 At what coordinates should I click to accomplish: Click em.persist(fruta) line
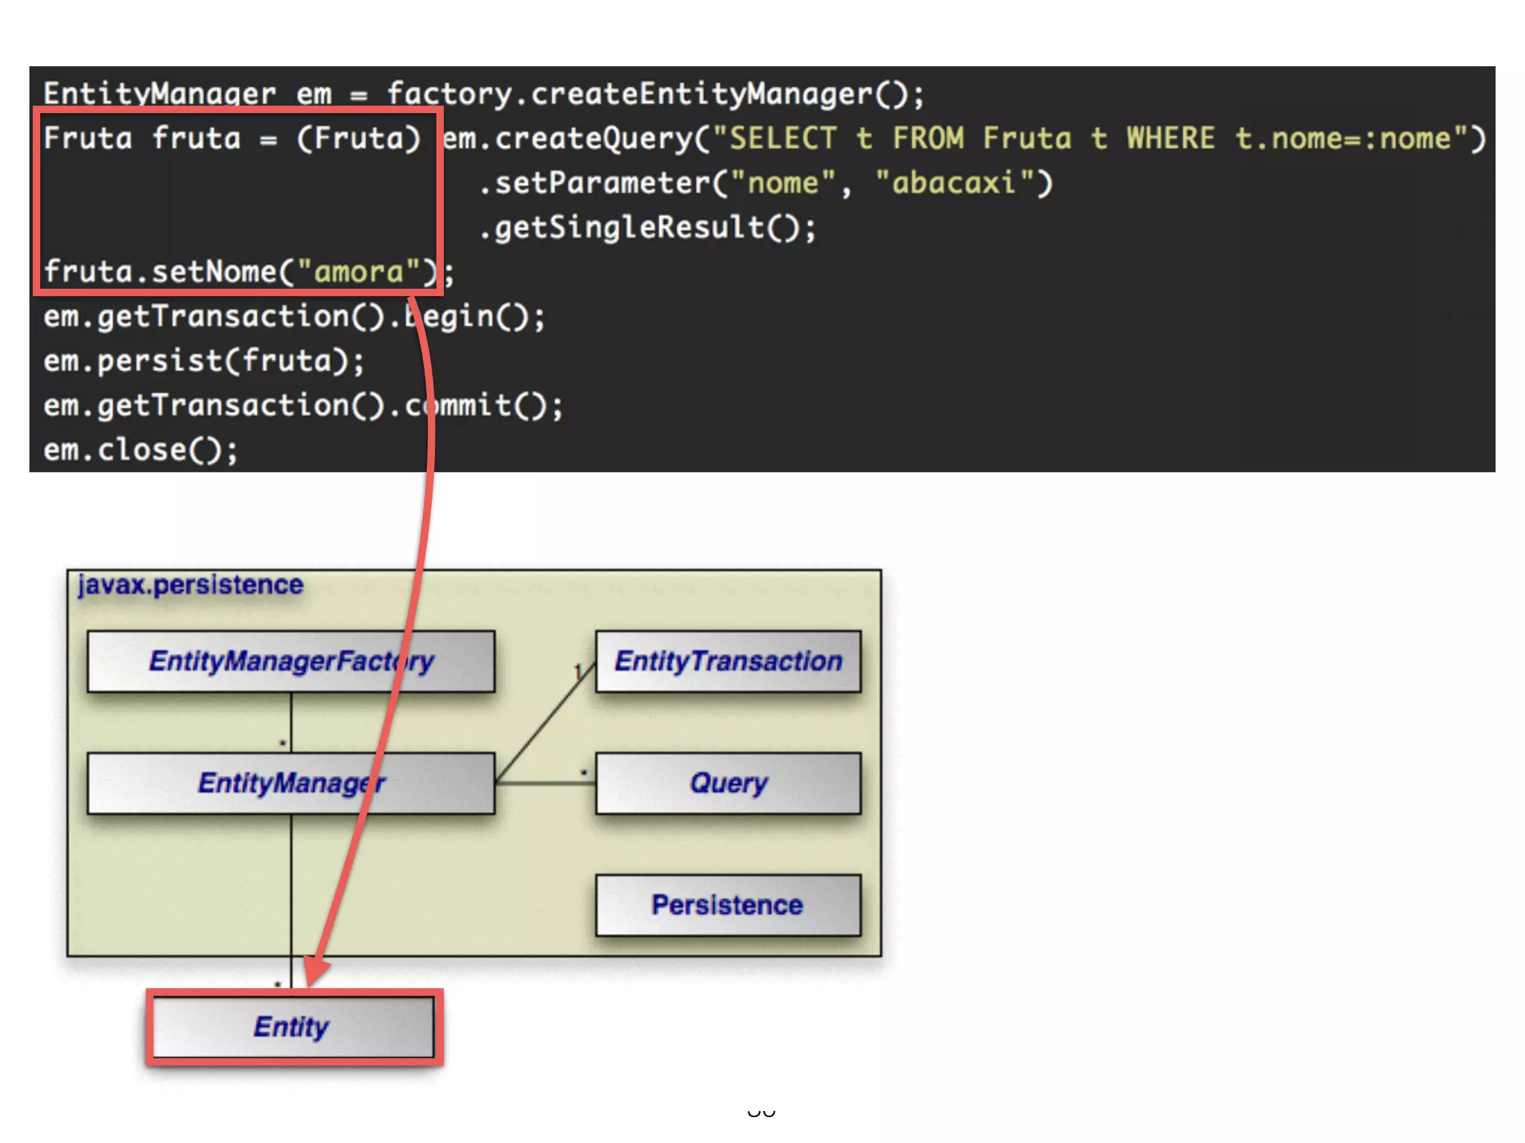pos(204,362)
